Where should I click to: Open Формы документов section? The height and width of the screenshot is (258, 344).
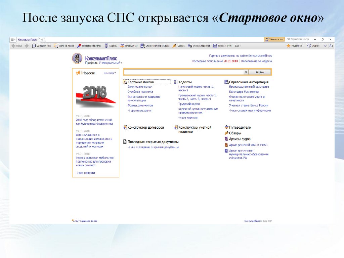tap(140, 105)
